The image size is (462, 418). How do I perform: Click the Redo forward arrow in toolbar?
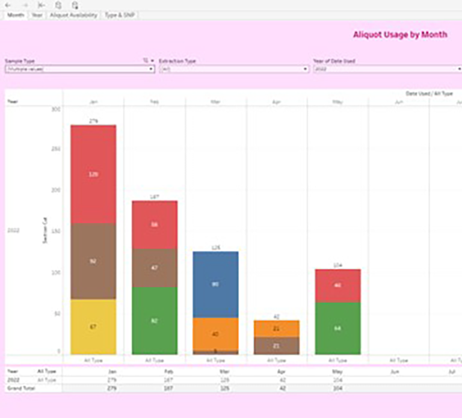tap(25, 4)
